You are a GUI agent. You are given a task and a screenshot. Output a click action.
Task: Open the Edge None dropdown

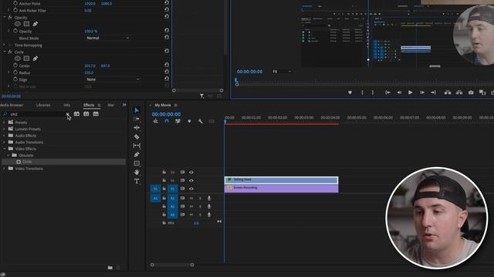(113, 79)
